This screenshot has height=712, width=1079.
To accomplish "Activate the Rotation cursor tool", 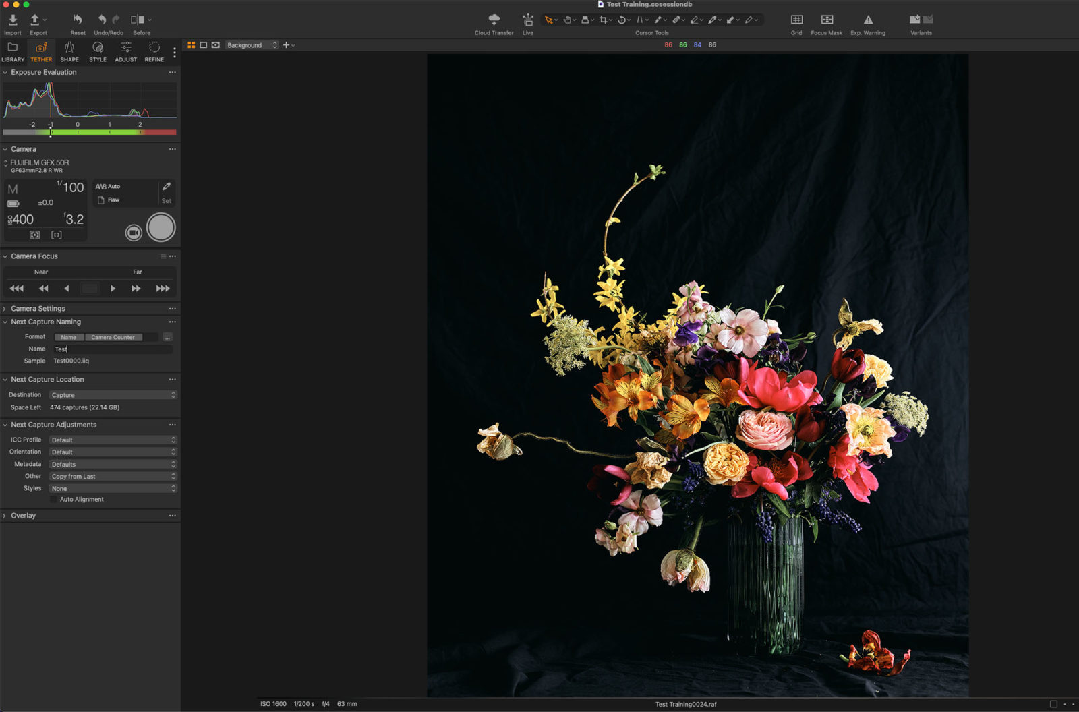I will (621, 20).
